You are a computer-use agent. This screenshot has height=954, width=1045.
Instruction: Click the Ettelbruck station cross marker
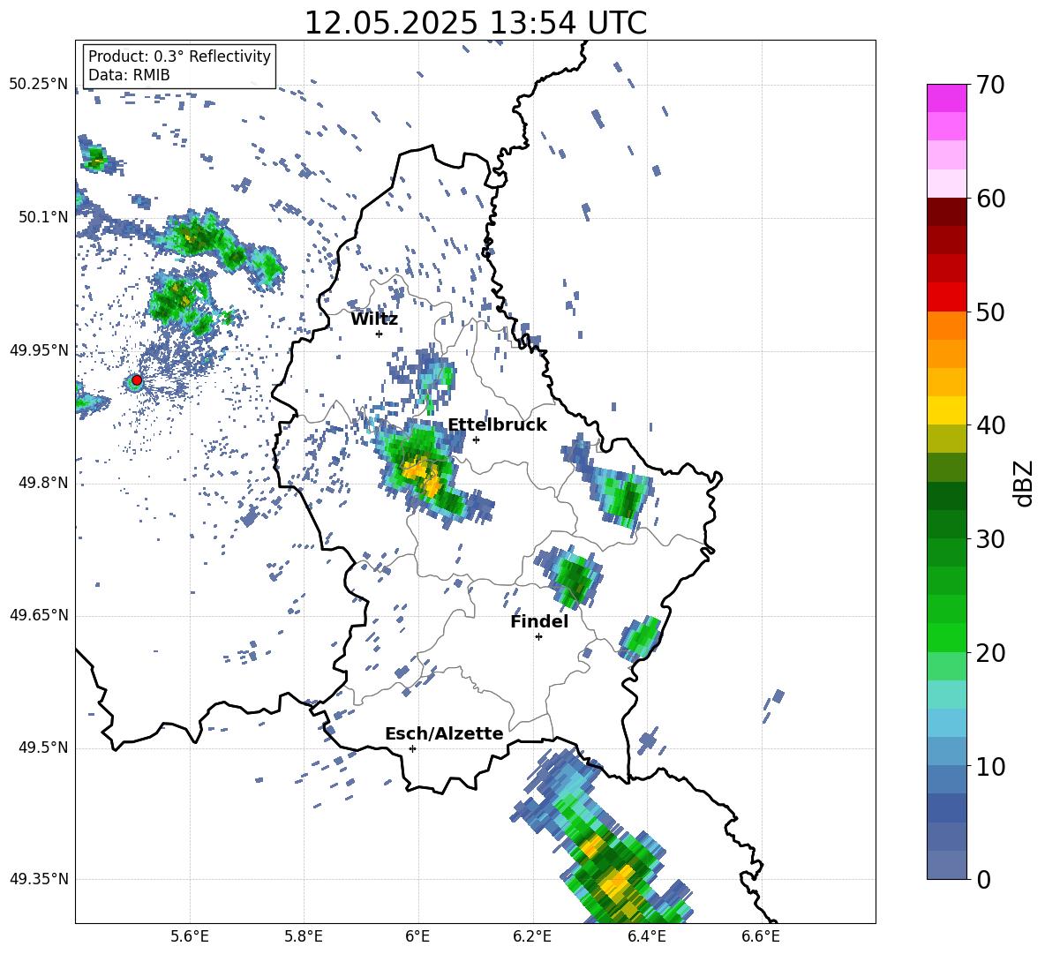[476, 439]
